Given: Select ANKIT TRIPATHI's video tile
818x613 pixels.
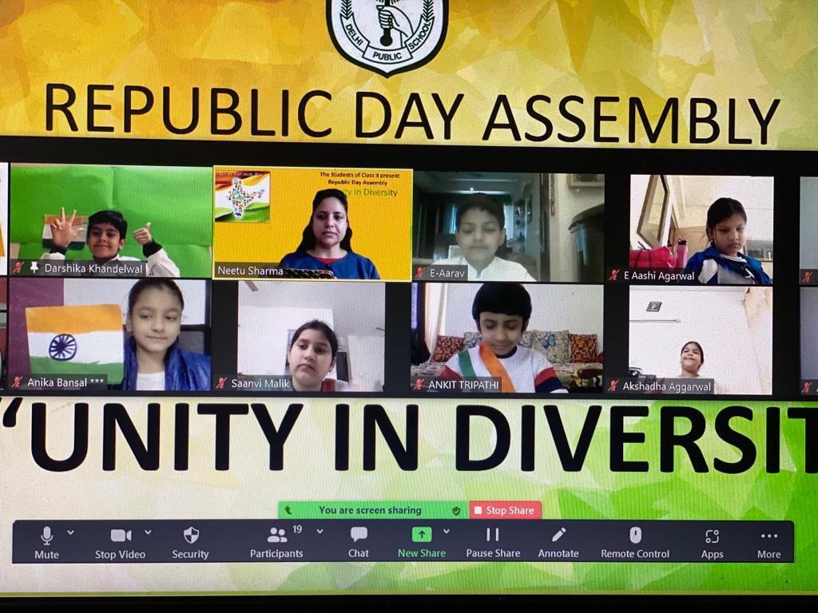Looking at the screenshot, I should pyautogui.click(x=507, y=338).
